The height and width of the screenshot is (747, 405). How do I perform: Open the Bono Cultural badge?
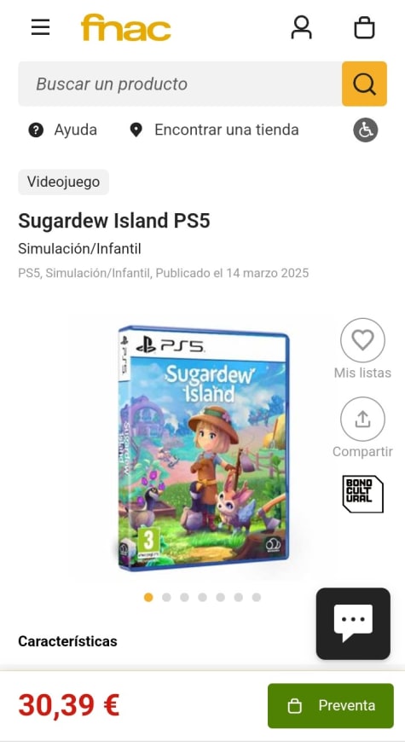pos(362,494)
